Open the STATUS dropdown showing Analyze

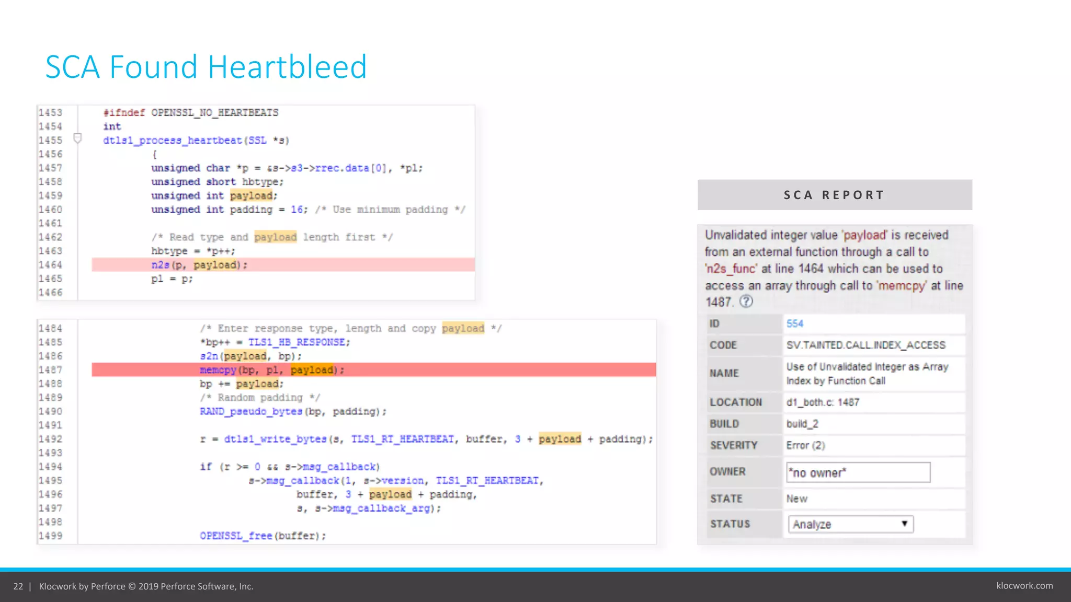point(851,524)
